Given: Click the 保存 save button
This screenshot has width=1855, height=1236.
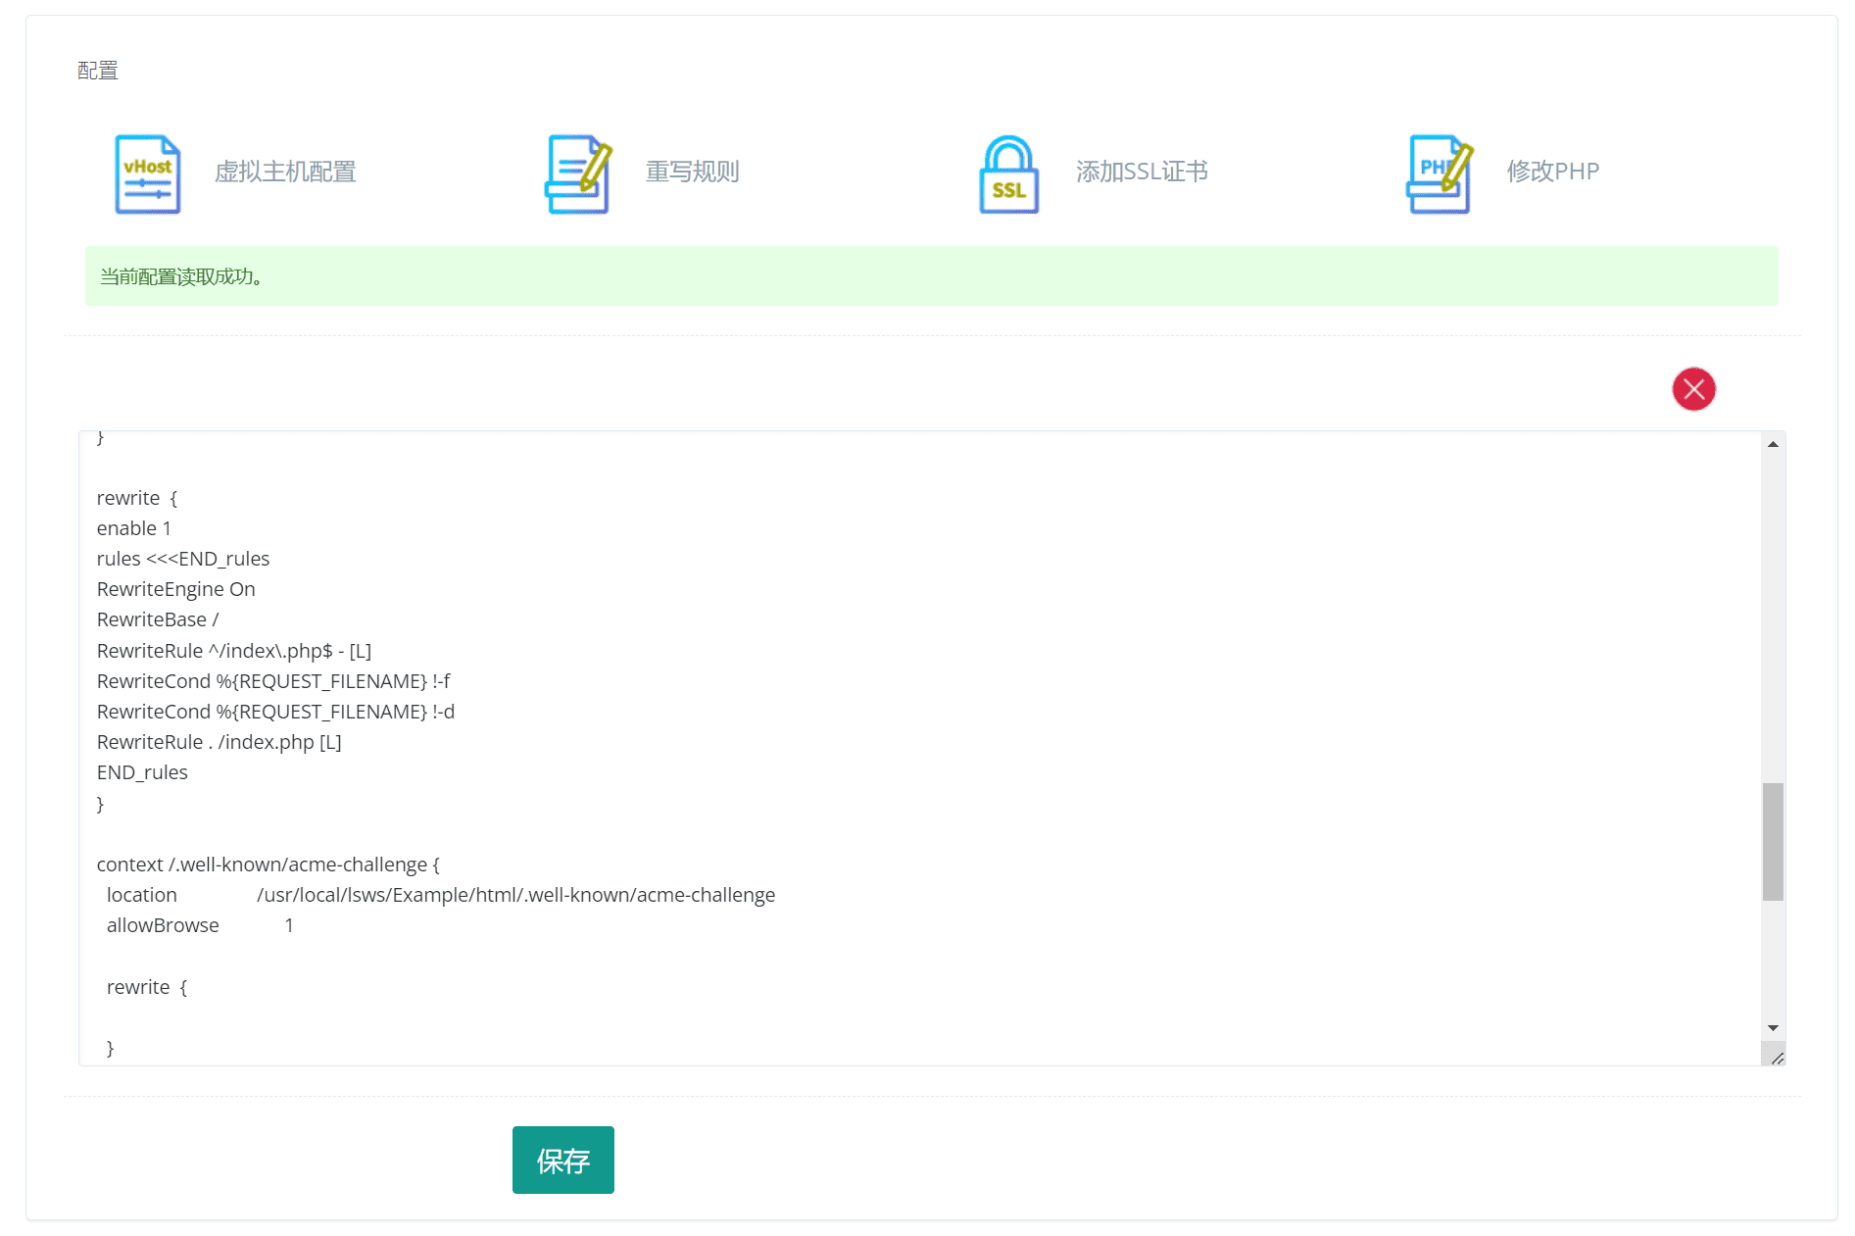Looking at the screenshot, I should coord(562,1161).
